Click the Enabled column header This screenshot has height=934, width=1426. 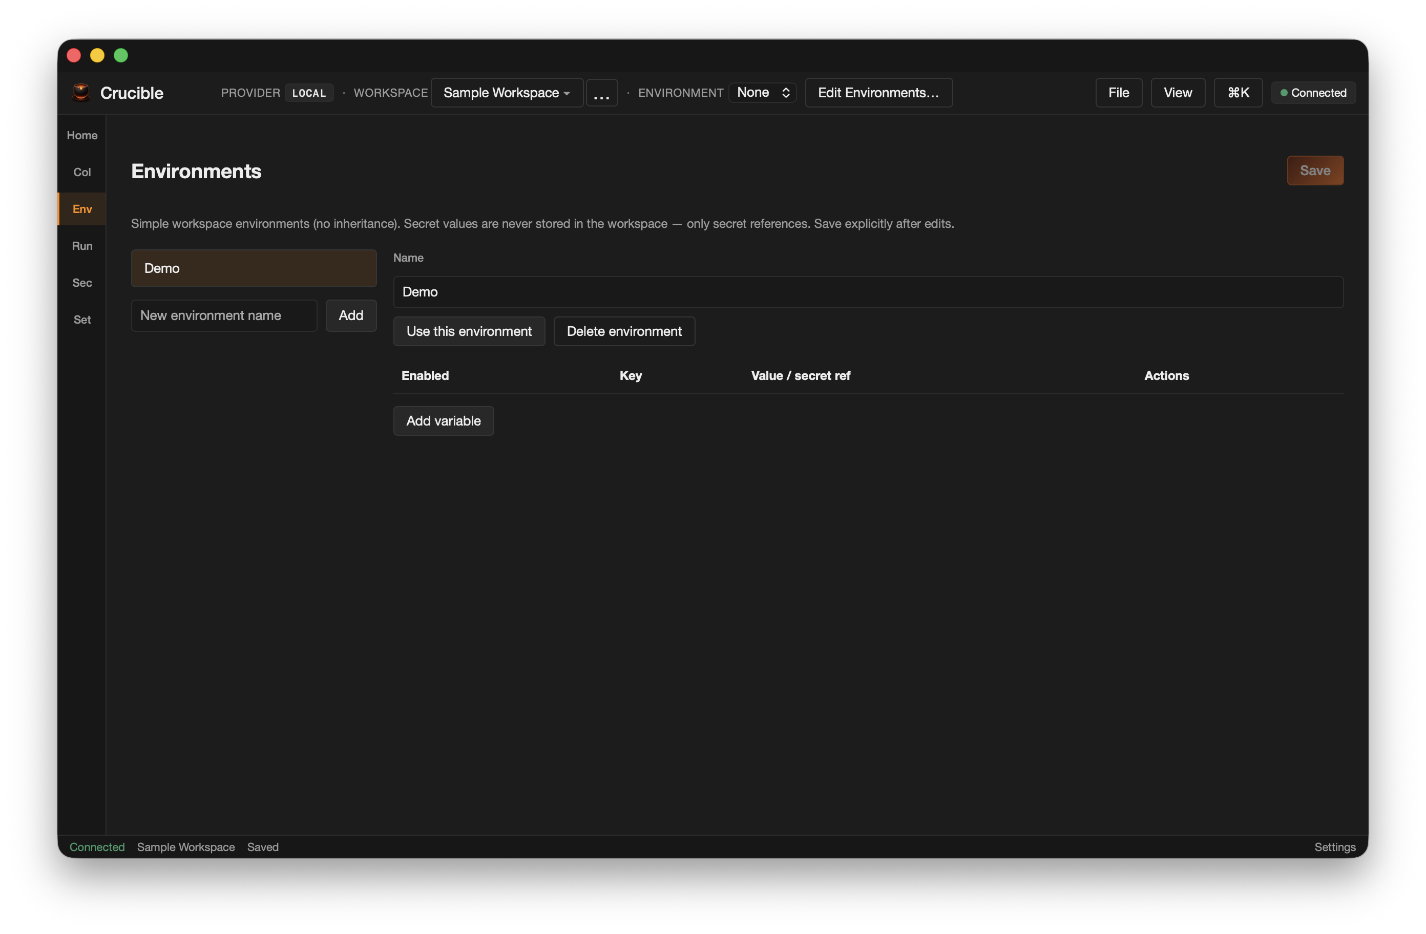425,376
